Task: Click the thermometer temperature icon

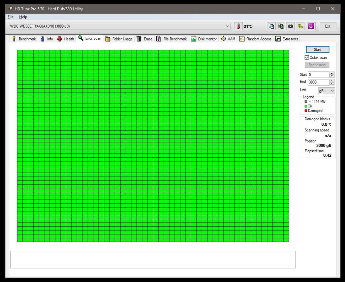Action: pyautogui.click(x=239, y=26)
